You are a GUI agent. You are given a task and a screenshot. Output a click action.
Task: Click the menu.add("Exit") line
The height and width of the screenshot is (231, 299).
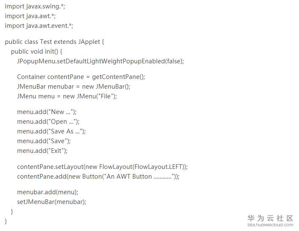tap(42, 150)
